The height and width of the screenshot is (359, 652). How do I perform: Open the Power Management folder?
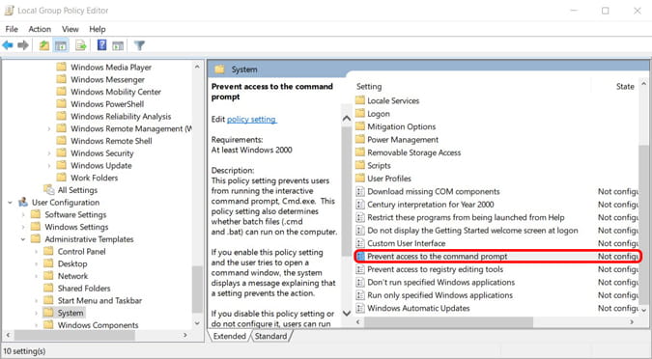pyautogui.click(x=403, y=140)
